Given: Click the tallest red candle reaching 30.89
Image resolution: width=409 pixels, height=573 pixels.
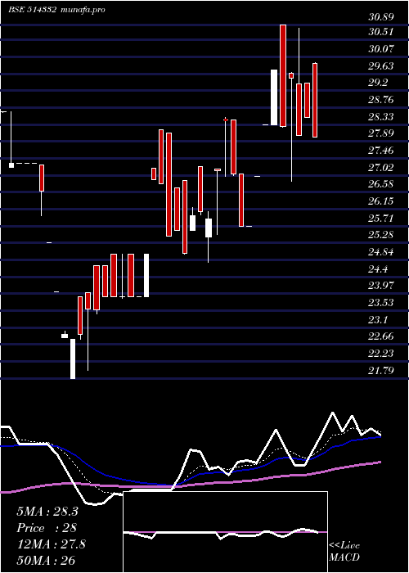Looking at the screenshot, I should (283, 75).
